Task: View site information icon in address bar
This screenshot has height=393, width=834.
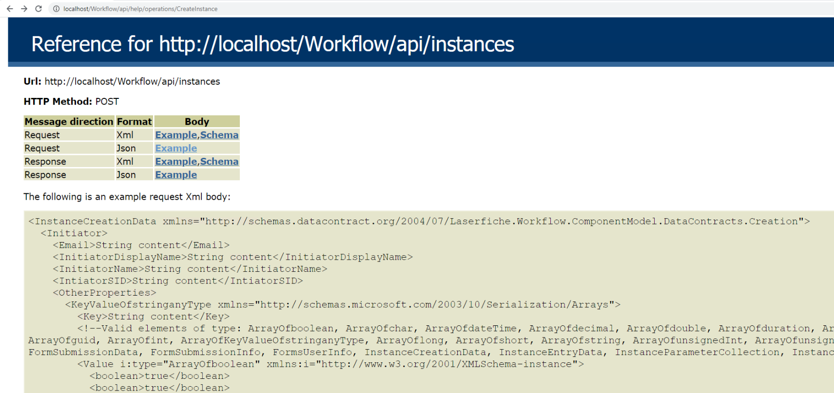Action: click(57, 9)
